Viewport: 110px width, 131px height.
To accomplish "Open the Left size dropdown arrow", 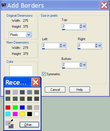I will [x=64, y=46].
